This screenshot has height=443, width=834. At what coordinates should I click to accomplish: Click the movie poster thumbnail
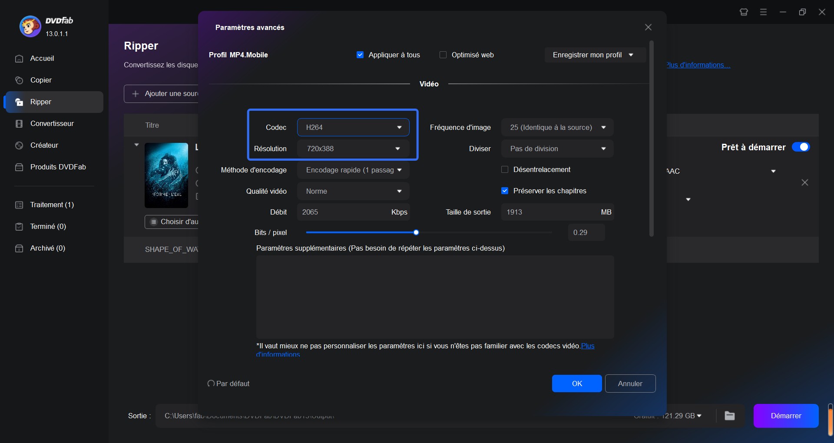pyautogui.click(x=166, y=175)
